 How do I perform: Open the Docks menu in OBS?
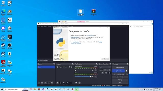tap(49, 26)
